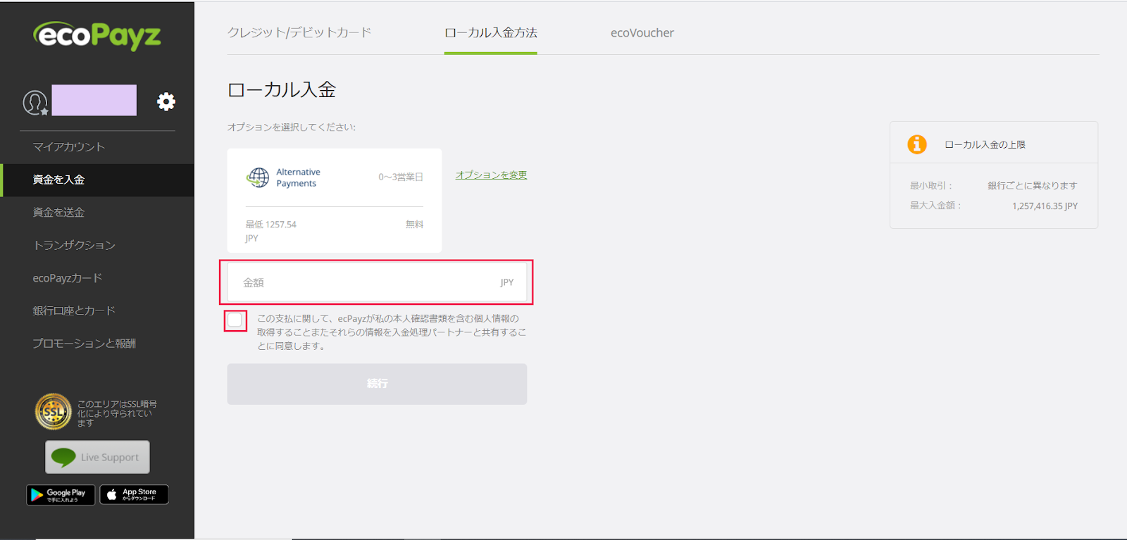Click the 最小取引 label
The image size is (1127, 540).
coord(931,185)
